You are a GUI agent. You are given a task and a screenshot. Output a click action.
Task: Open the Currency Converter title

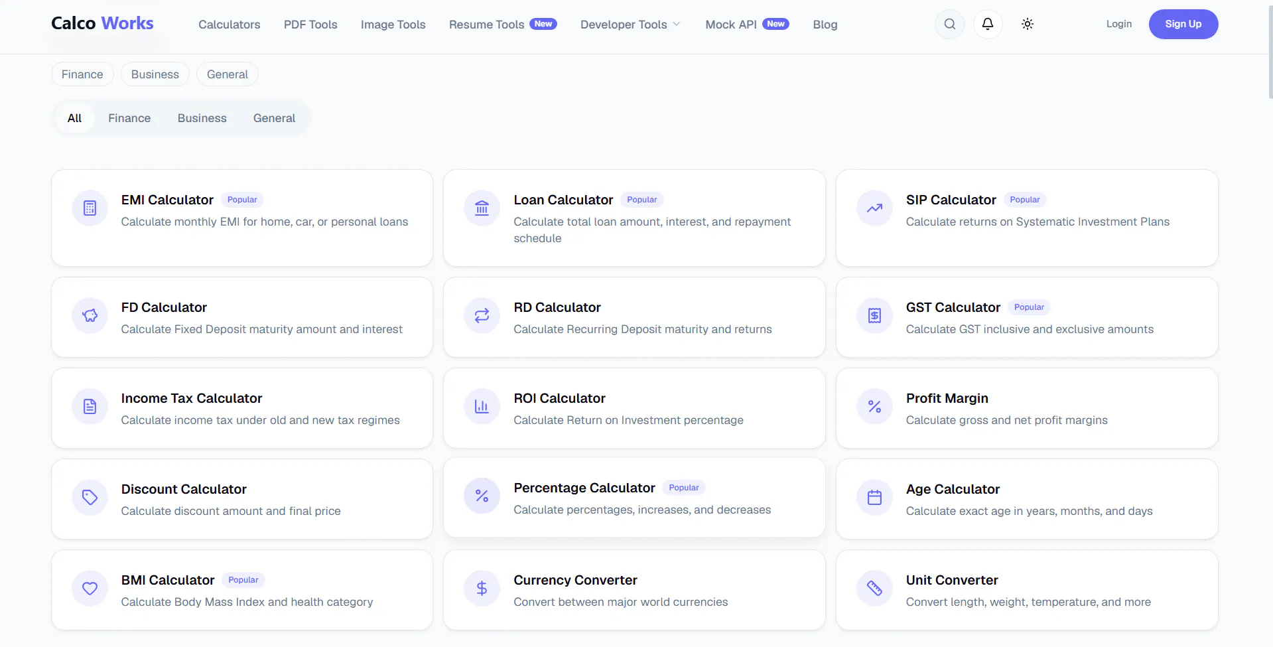click(575, 580)
